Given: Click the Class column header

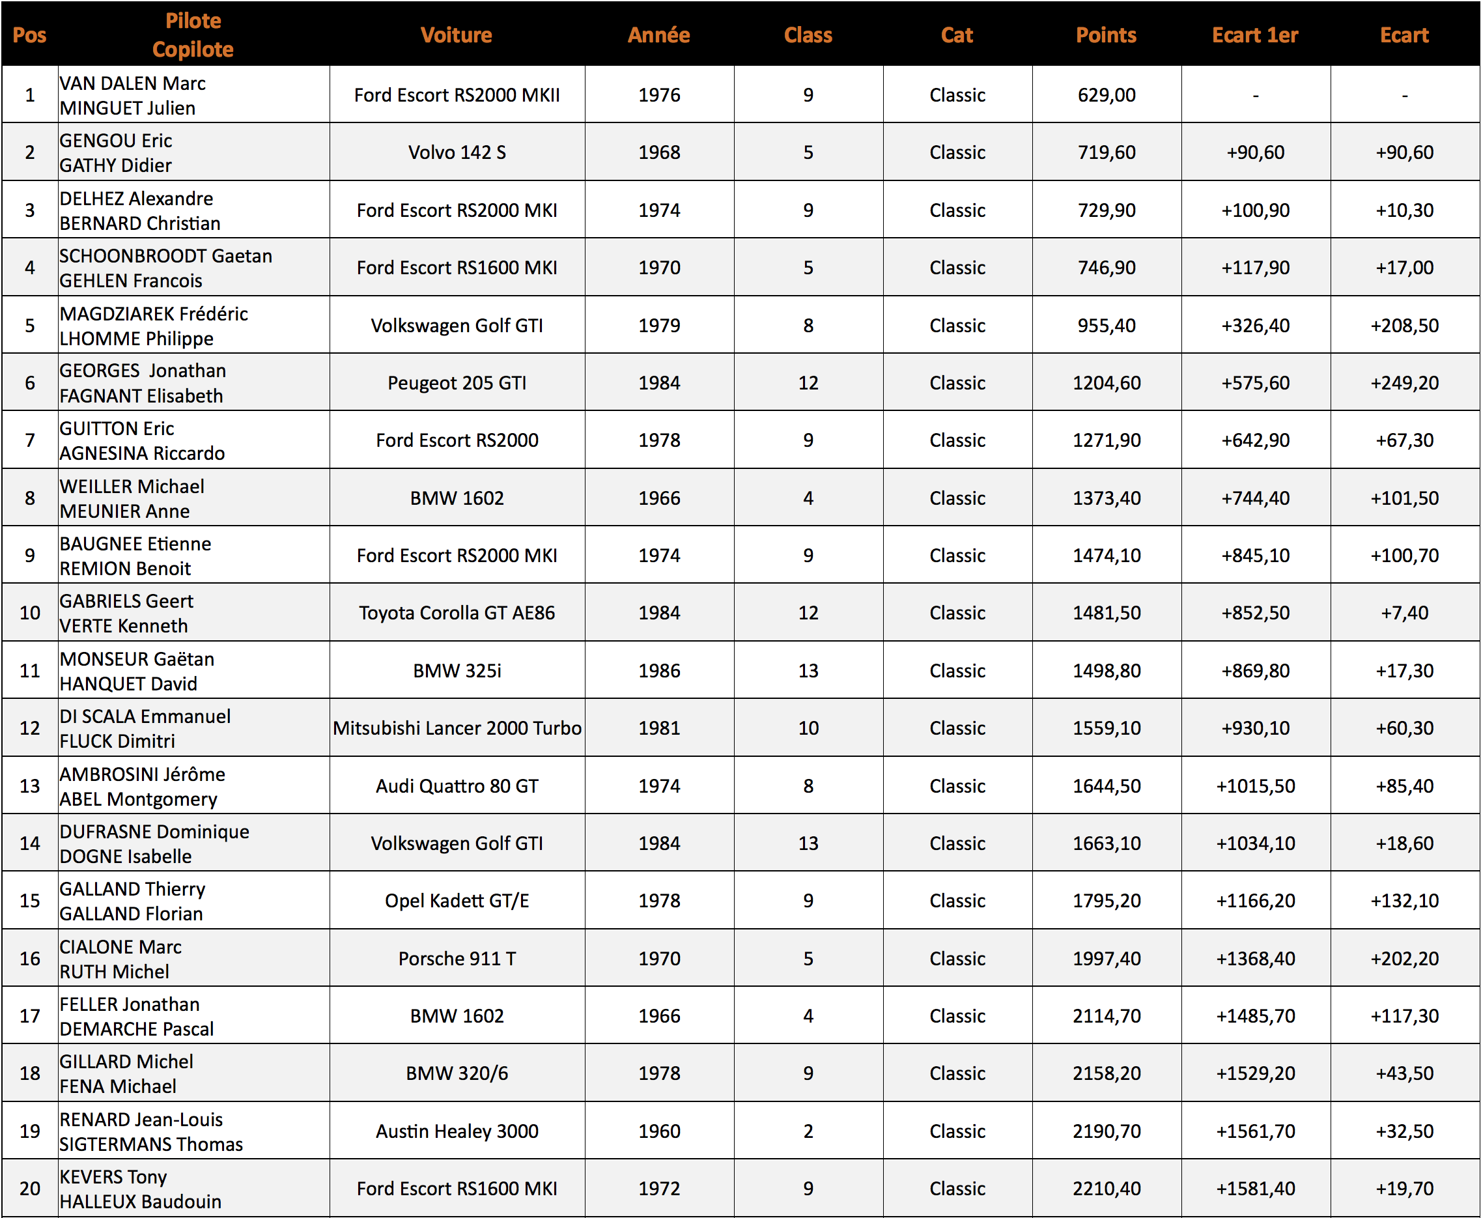Looking at the screenshot, I should [x=808, y=35].
